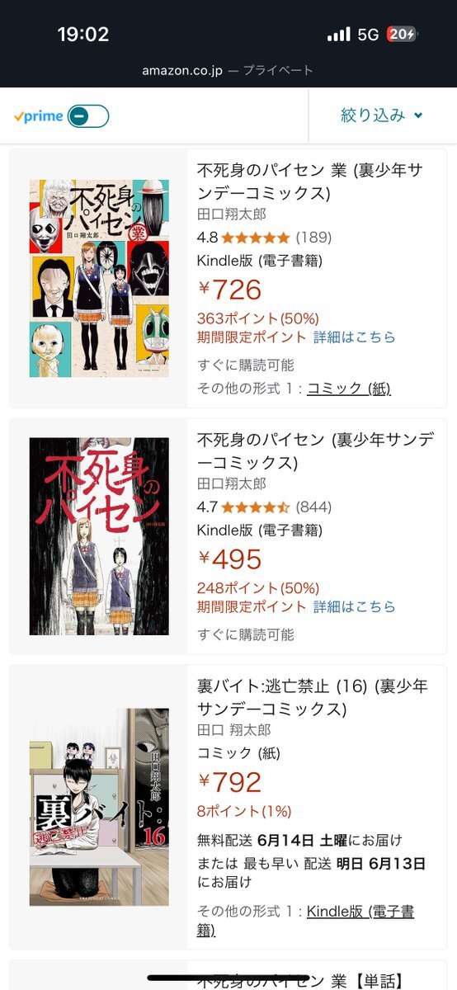Image resolution: width=457 pixels, height=990 pixels.
Task: Click 詳細はこちら beside the 363 point offer
Action: pos(355,337)
